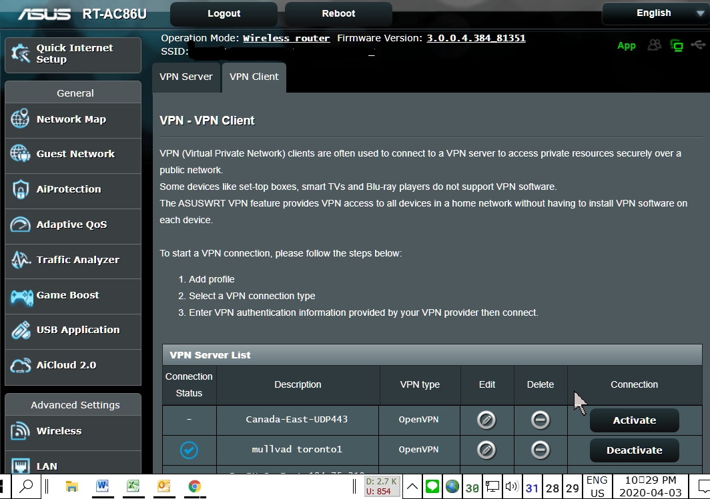Open Adaptive QoS page
Image resolution: width=710 pixels, height=499 pixels.
click(x=73, y=225)
